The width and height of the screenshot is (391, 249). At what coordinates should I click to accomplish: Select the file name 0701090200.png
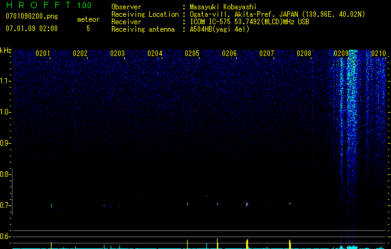[32, 16]
